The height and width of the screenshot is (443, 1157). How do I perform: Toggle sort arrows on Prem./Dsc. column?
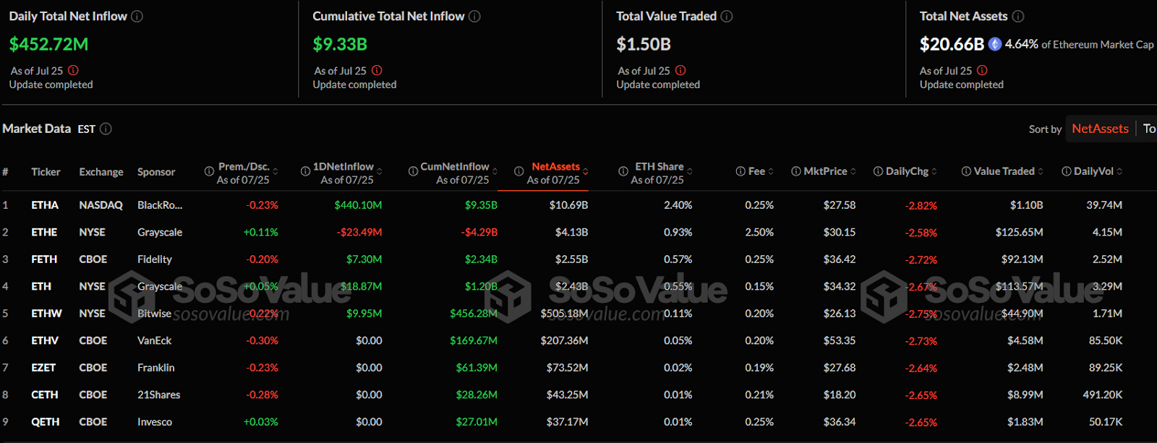[276, 171]
